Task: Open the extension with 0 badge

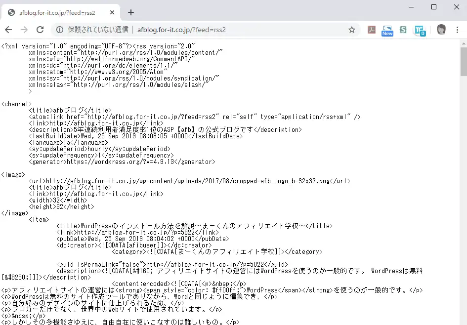Action: (420, 30)
